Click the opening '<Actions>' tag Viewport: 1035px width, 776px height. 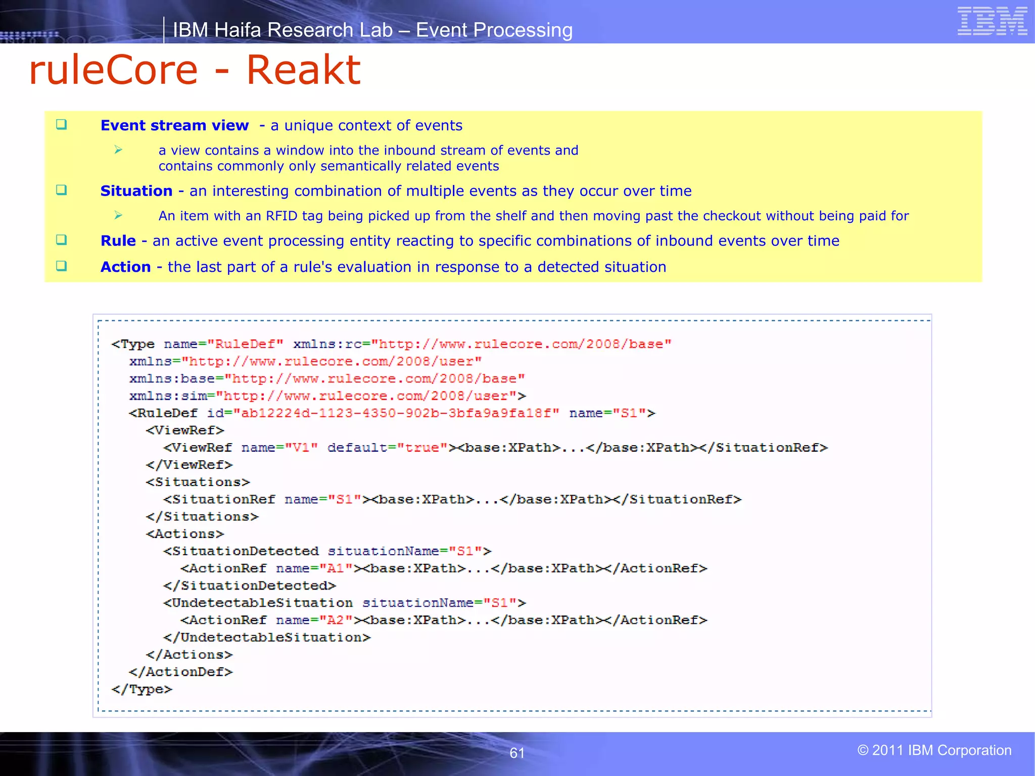click(185, 534)
